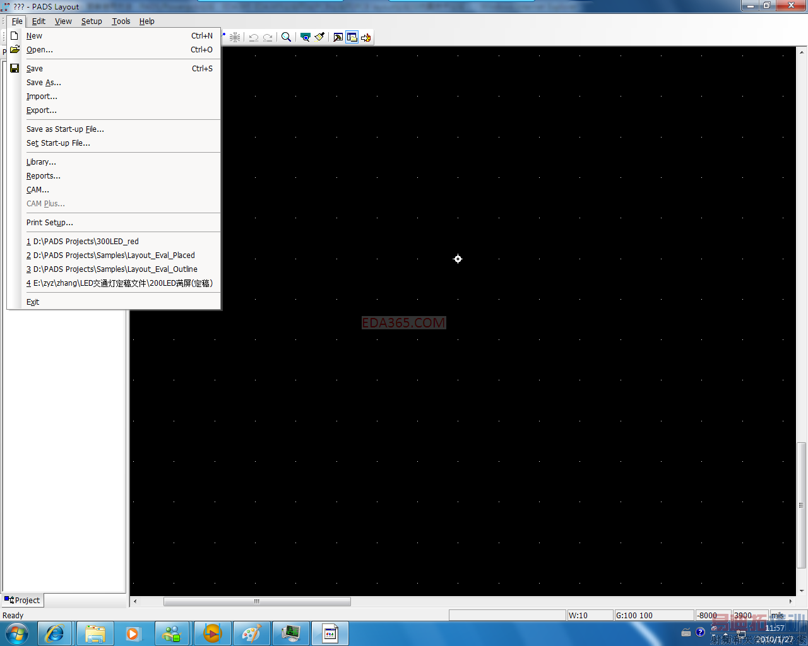808x646 pixels.
Task: Open the View menu
Action: pos(63,21)
